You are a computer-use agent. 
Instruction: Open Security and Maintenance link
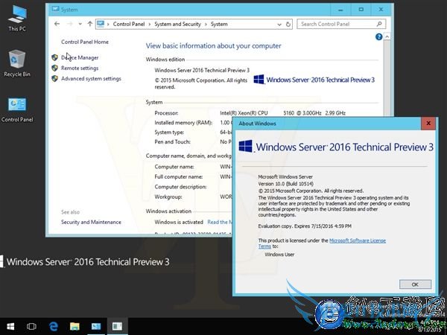[91, 222]
